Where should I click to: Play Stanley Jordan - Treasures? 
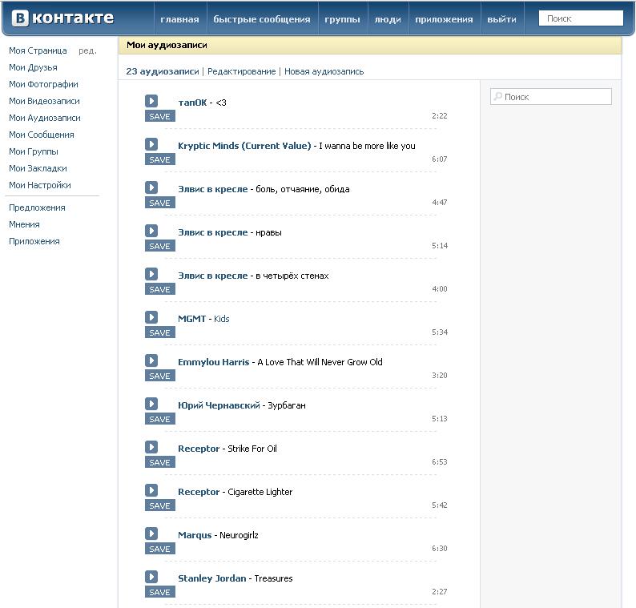151,577
